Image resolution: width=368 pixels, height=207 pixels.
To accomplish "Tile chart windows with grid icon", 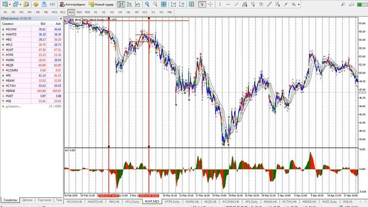I will (163, 4).
